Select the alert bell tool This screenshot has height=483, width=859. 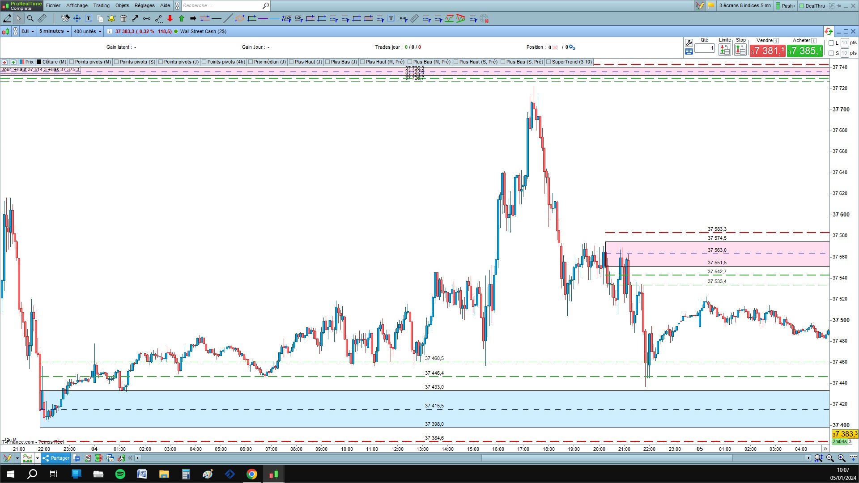click(x=111, y=18)
